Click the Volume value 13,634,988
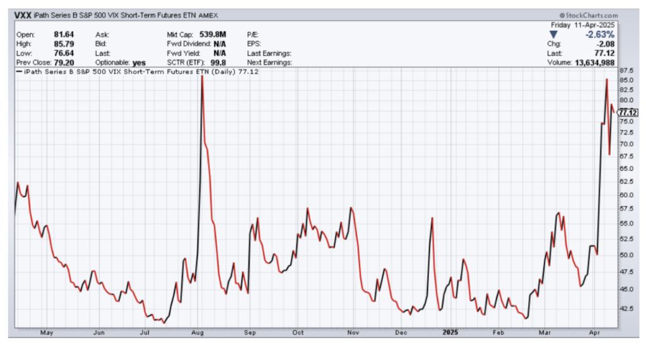This screenshot has width=646, height=347. pos(594,62)
